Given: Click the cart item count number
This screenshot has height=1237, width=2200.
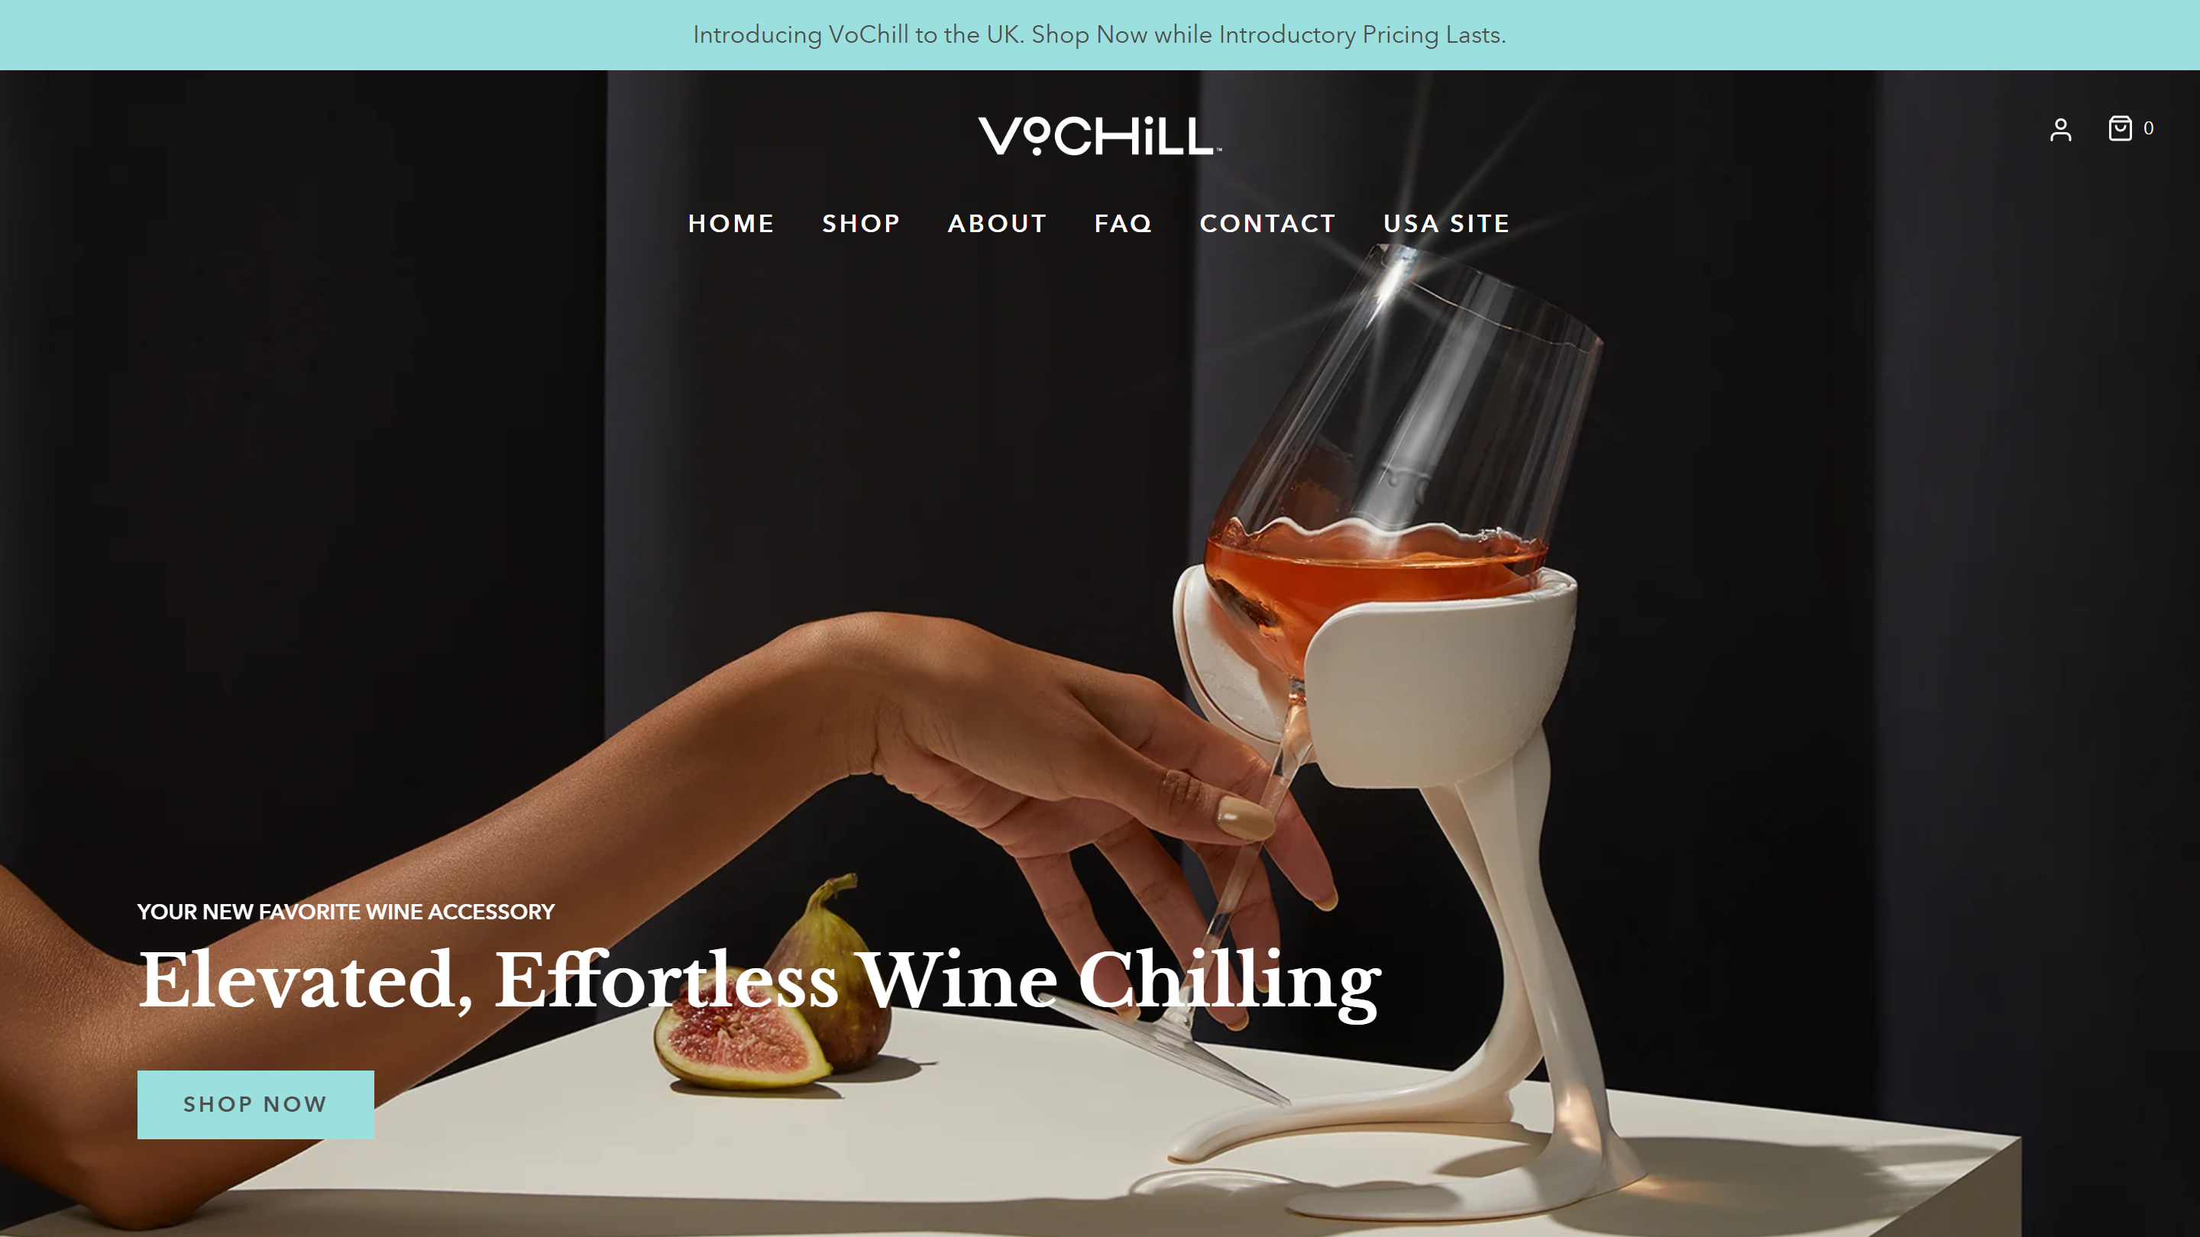Looking at the screenshot, I should tap(2148, 128).
